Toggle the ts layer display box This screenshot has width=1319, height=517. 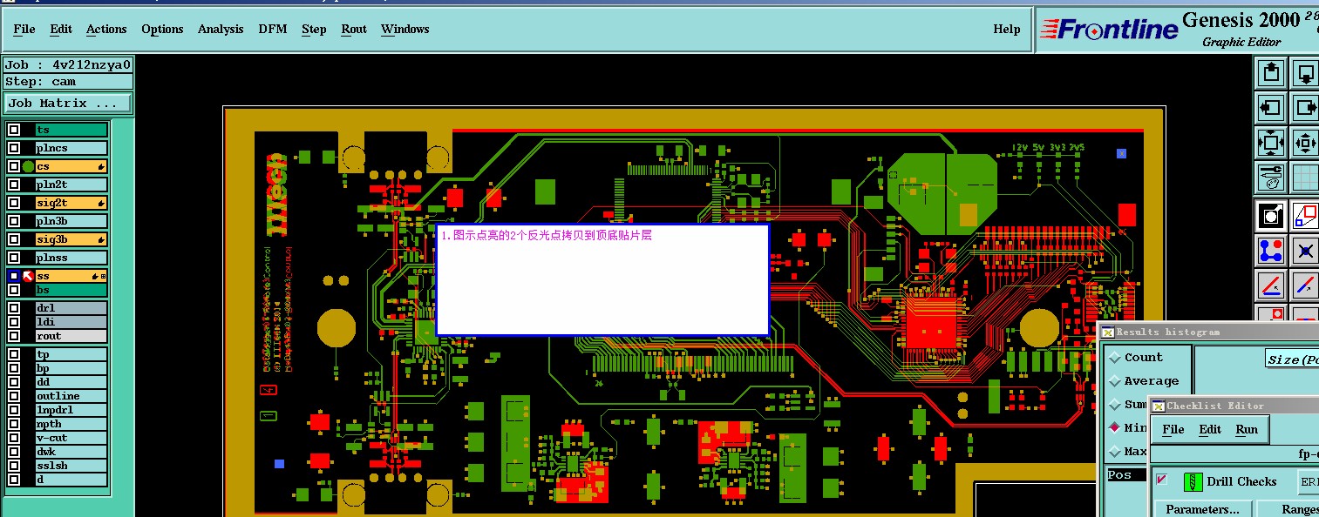(14, 130)
